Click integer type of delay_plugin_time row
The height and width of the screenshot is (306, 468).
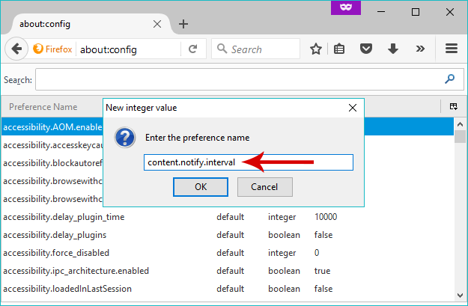[x=282, y=217]
